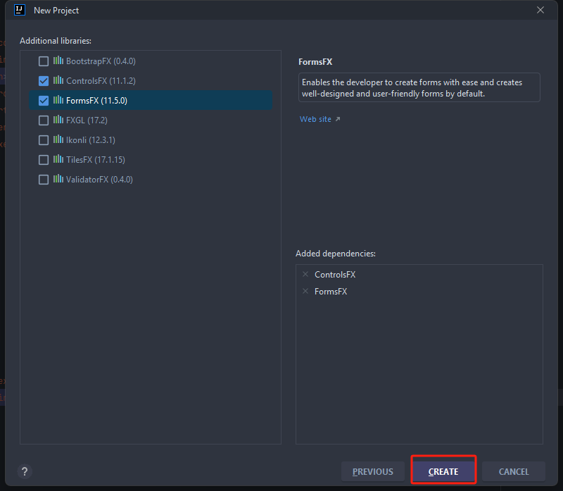Screen dimensions: 563x491
Task: Open help with the question mark icon
Action: (25, 472)
